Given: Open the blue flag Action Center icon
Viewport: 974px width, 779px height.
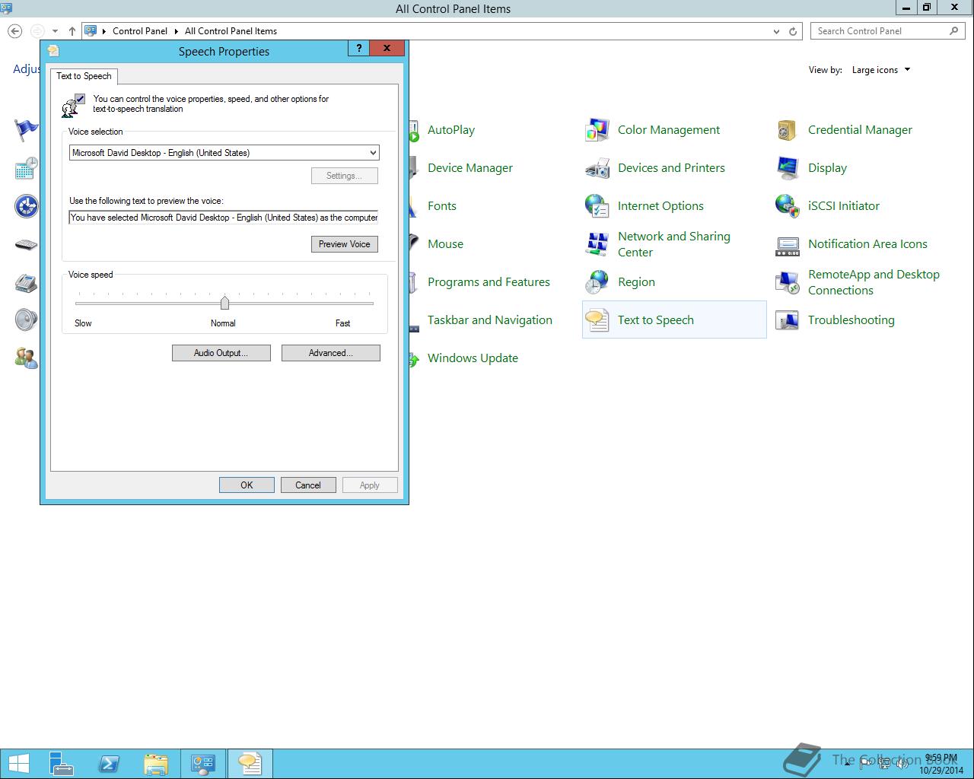Looking at the screenshot, I should 27,130.
